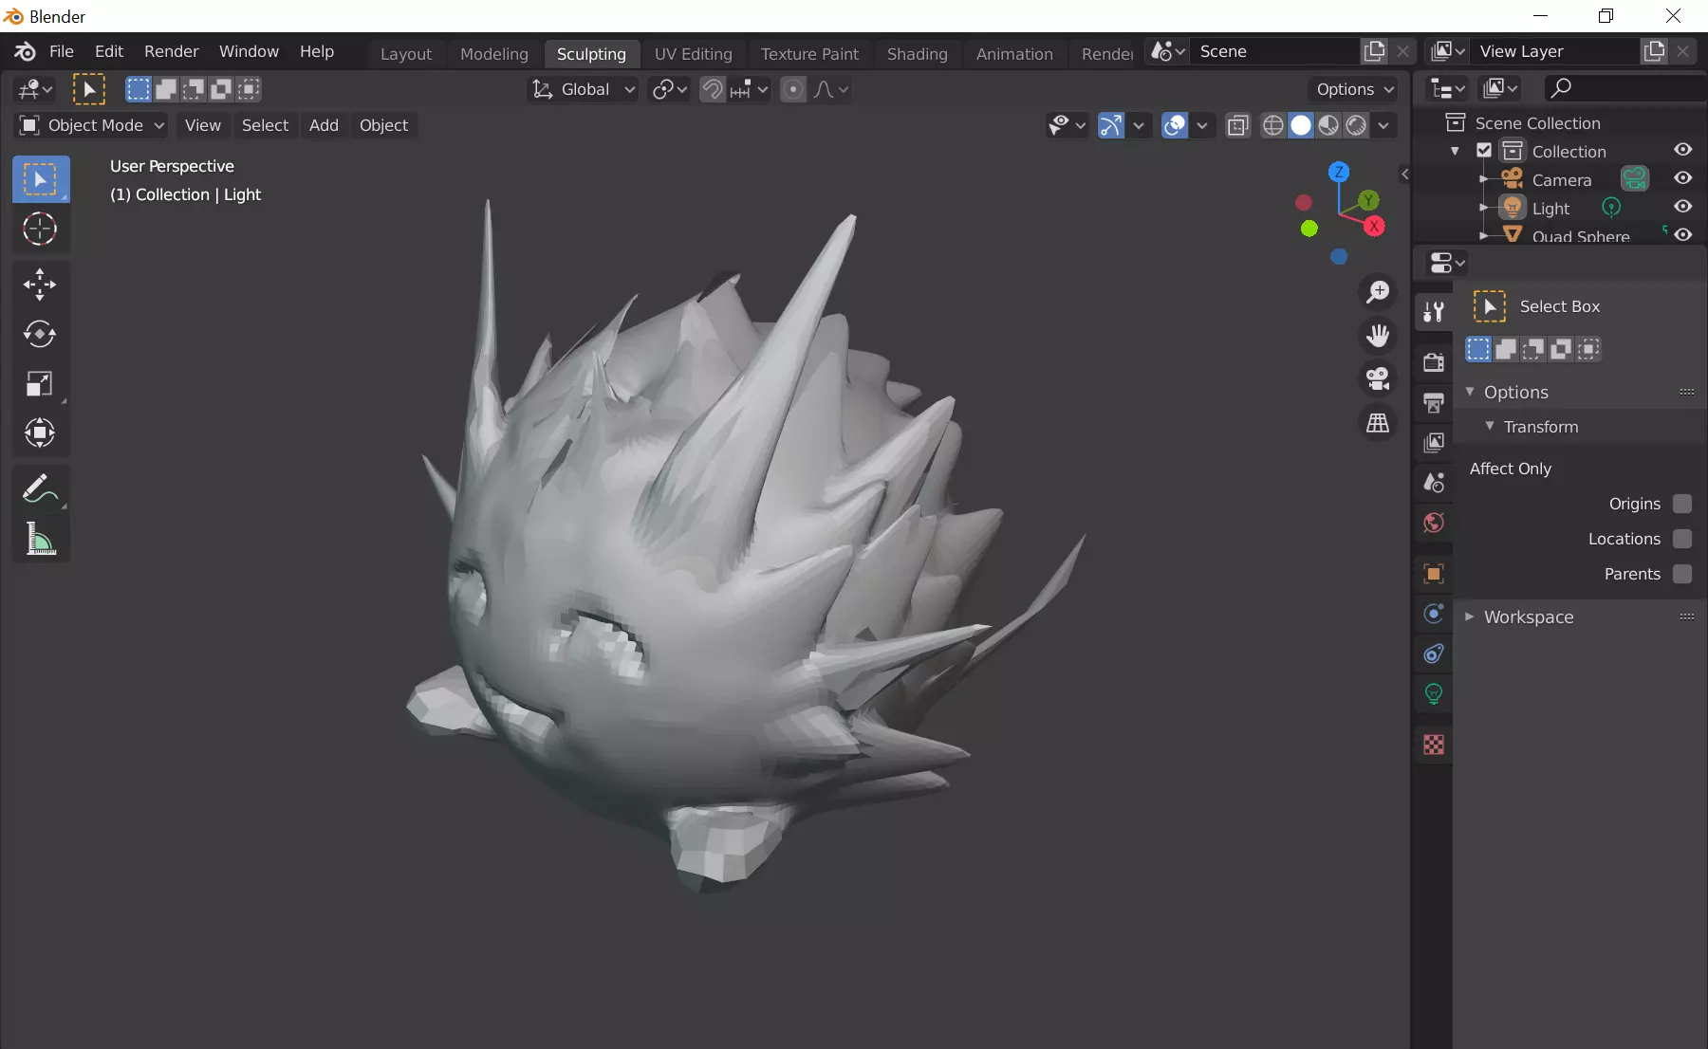Hide the Light via eye icon

coord(1682,207)
